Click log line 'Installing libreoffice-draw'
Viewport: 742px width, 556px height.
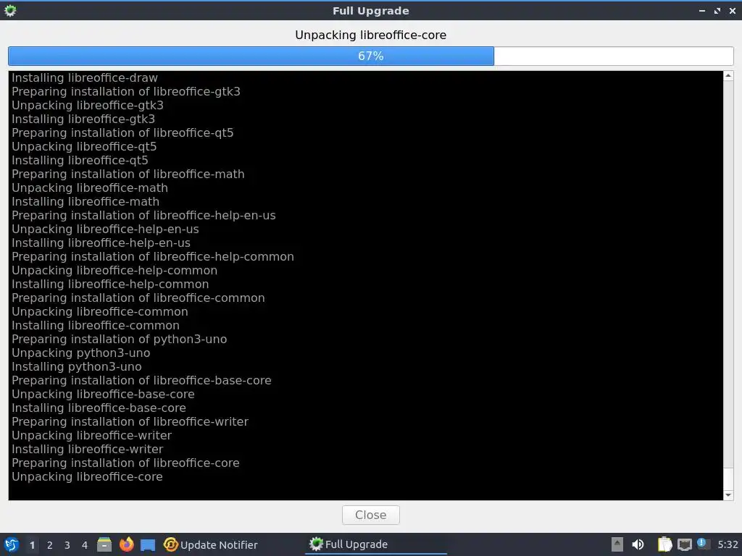click(85, 77)
